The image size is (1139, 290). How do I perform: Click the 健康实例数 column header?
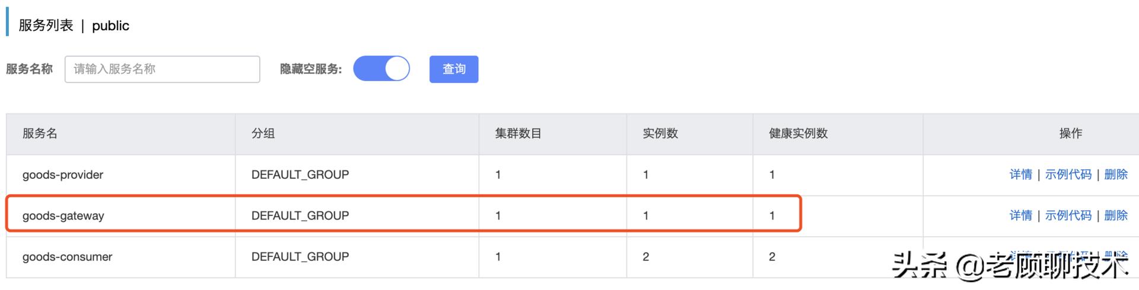coord(798,134)
